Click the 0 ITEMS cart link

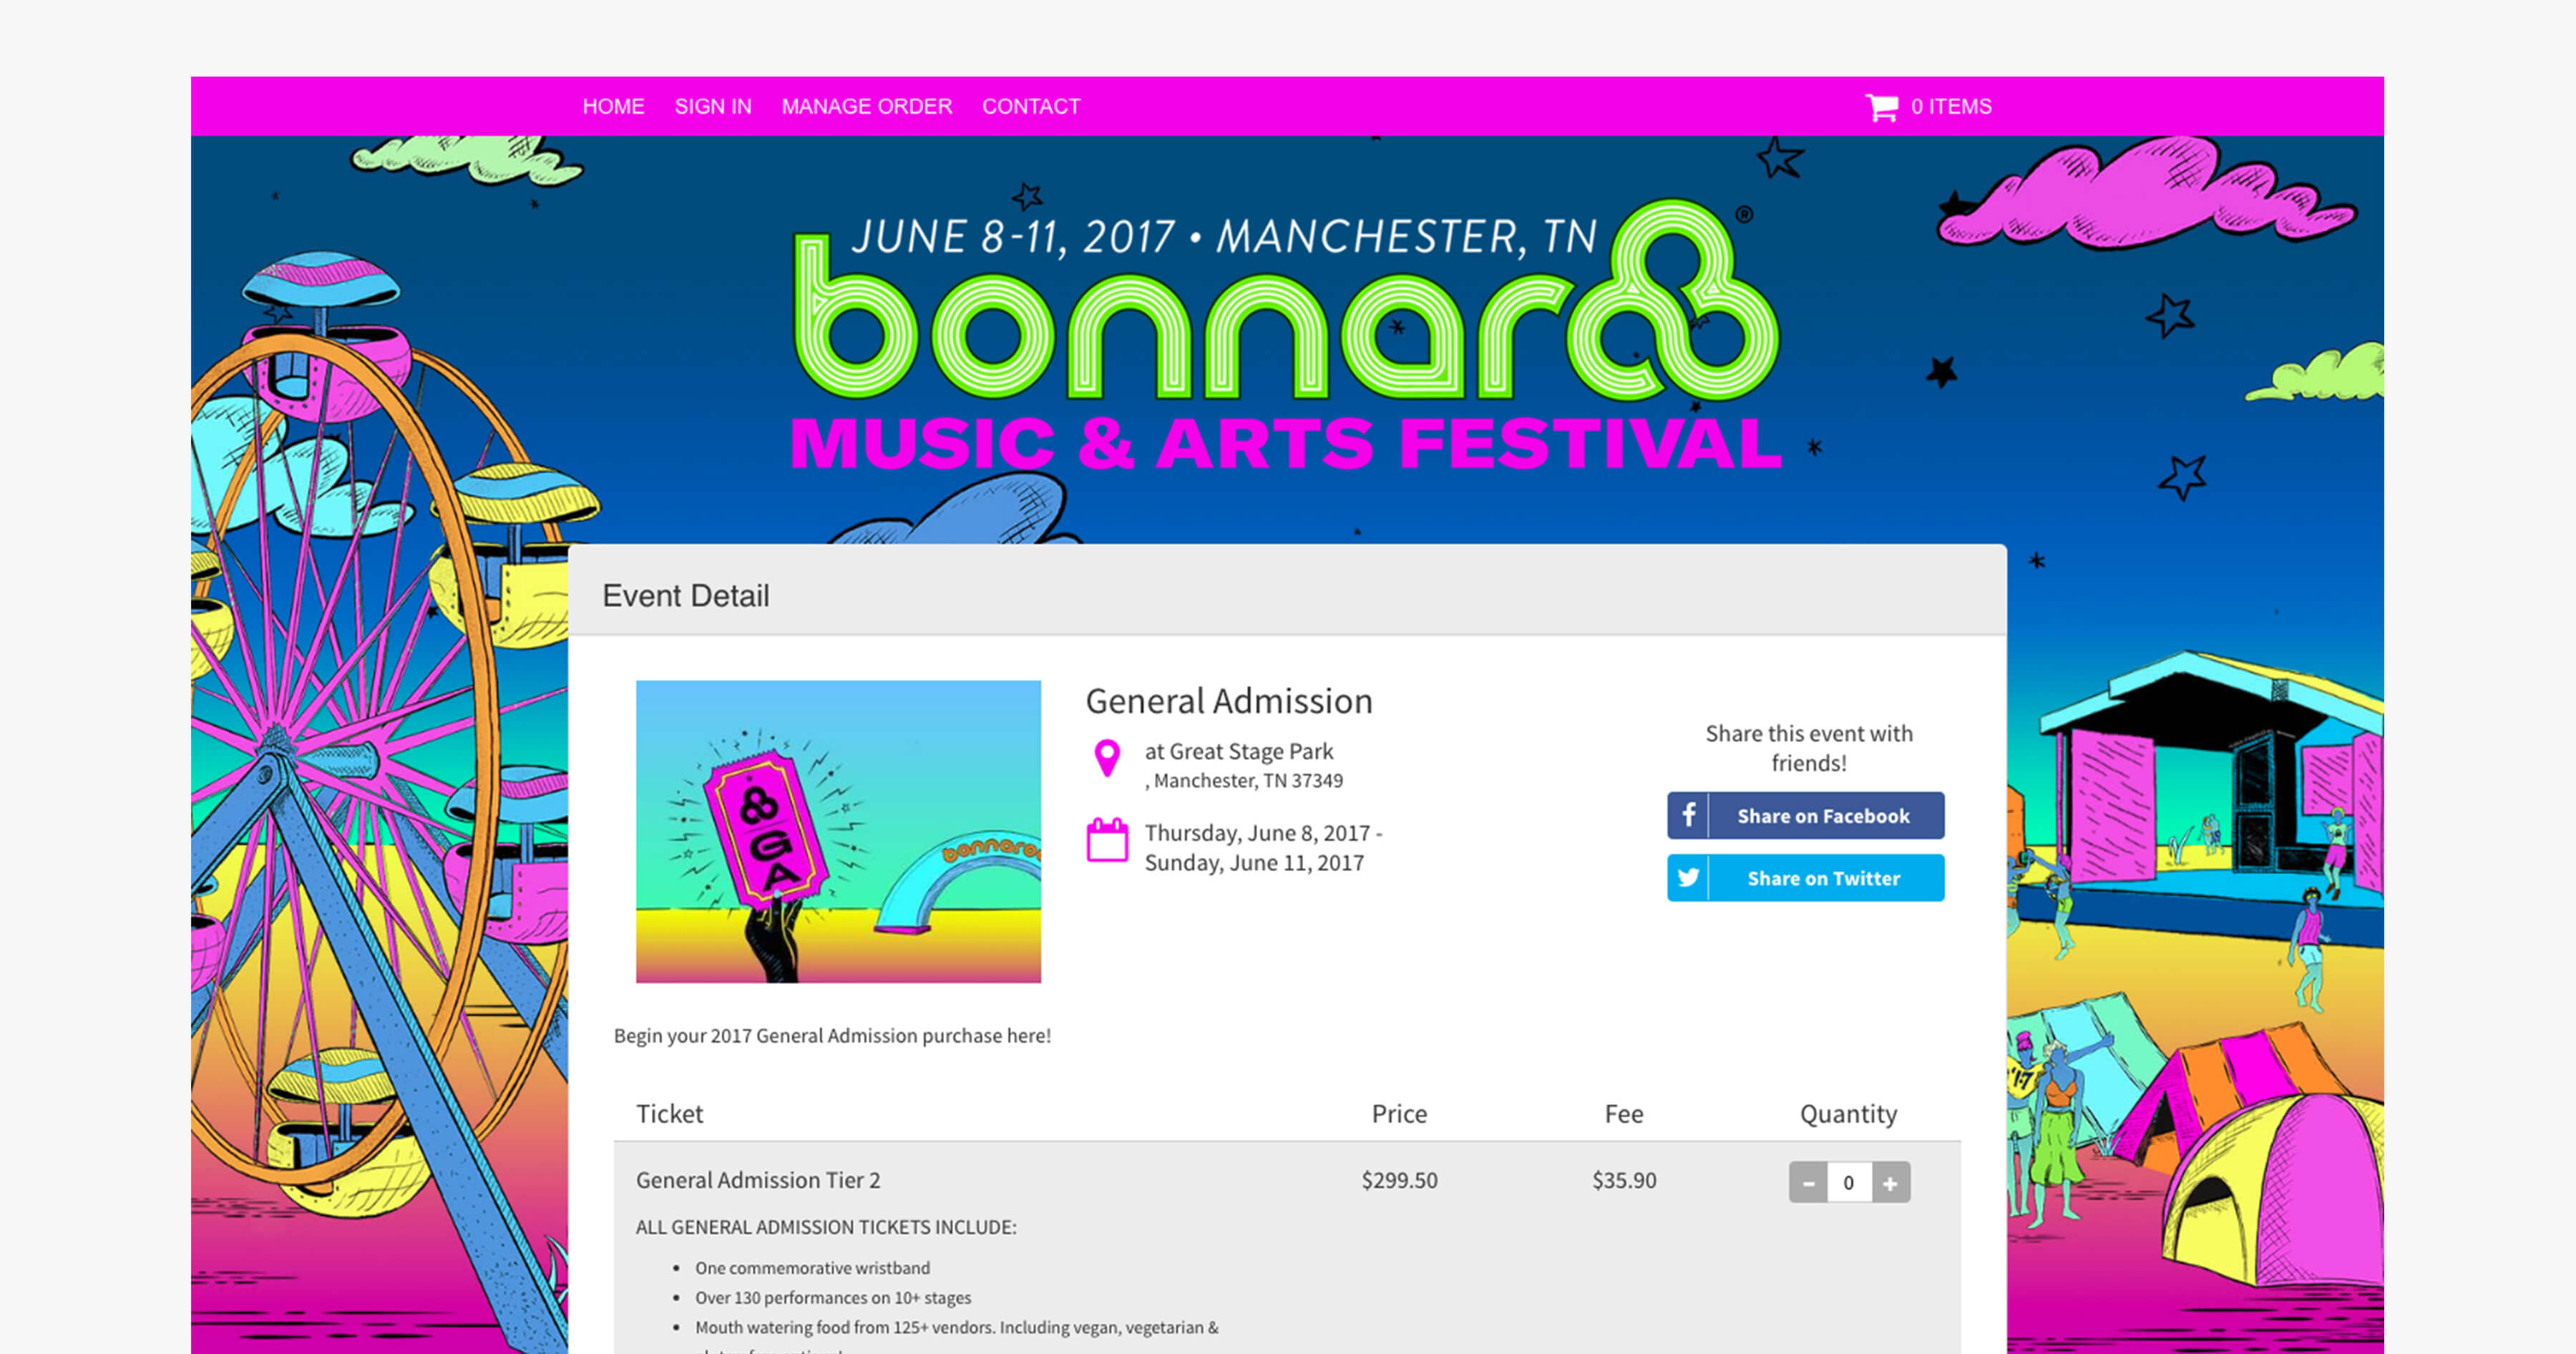point(1951,106)
